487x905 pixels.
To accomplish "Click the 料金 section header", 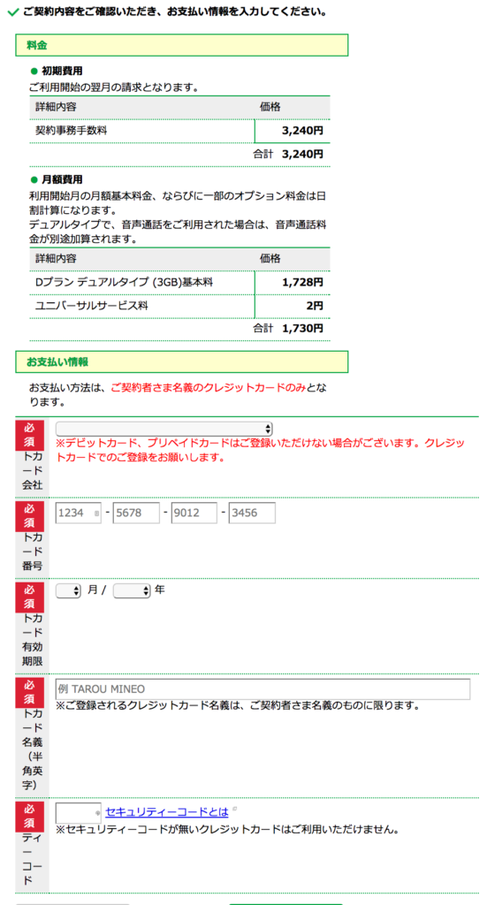I will tap(182, 45).
